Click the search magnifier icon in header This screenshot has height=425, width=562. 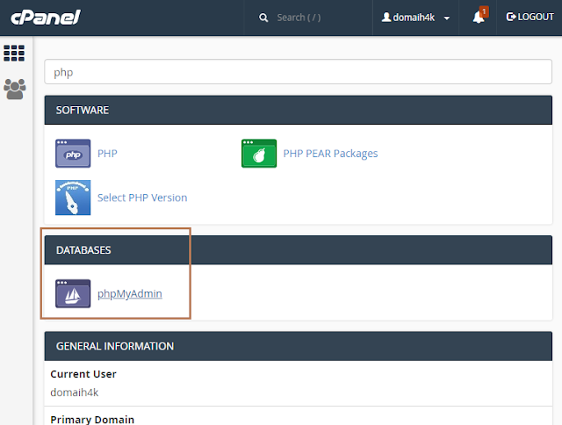point(263,18)
